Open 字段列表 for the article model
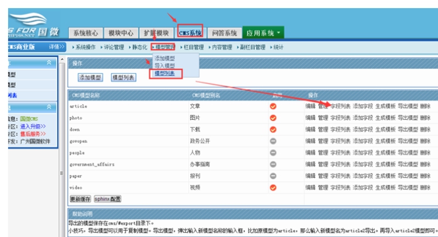The image size is (438, 237). [x=340, y=107]
